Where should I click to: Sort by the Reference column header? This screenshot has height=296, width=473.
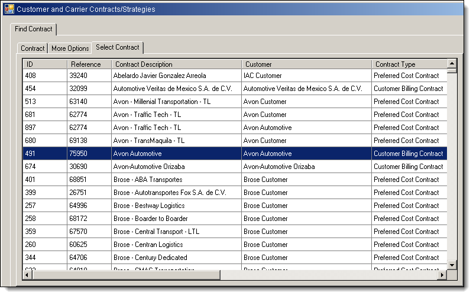pyautogui.click(x=89, y=64)
